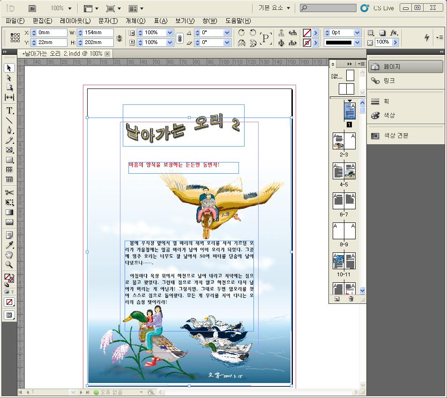Image resolution: width=447 pixels, height=398 pixels.
Task: Select the Scissors tool
Action: (x=9, y=192)
